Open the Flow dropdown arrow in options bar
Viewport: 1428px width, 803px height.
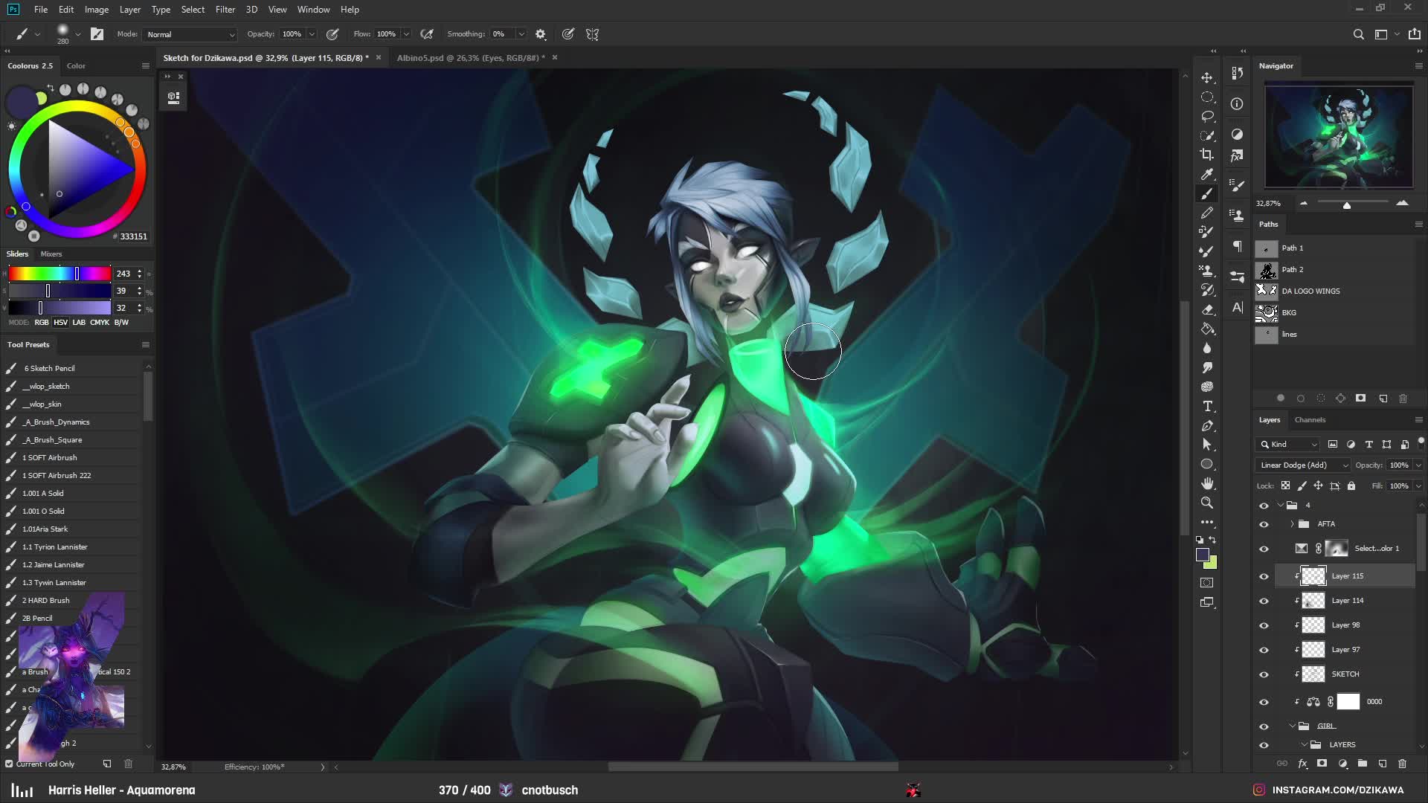[x=406, y=34]
